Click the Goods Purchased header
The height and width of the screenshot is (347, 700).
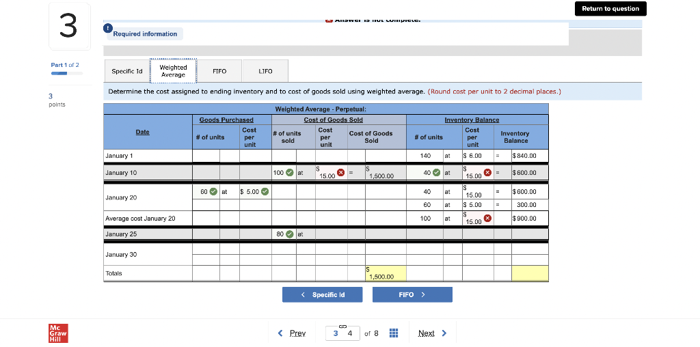click(x=226, y=120)
